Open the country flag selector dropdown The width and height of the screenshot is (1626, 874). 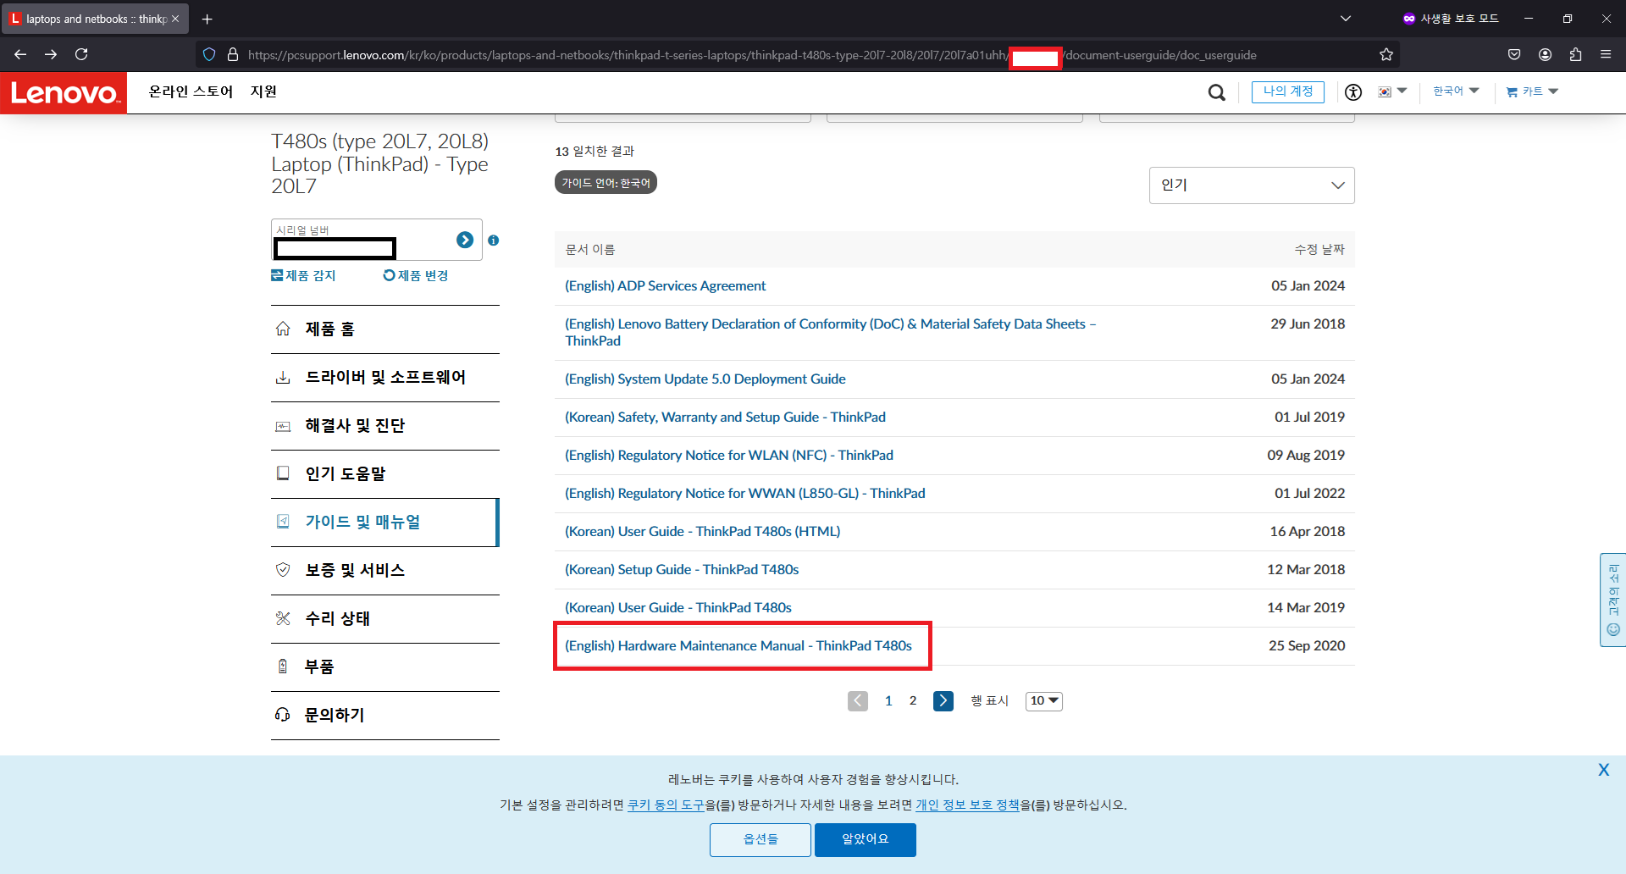point(1392,91)
